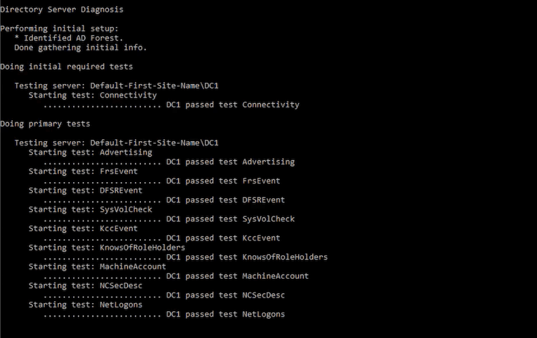Click 'DC1 passed test Advertising' result

tap(230, 162)
